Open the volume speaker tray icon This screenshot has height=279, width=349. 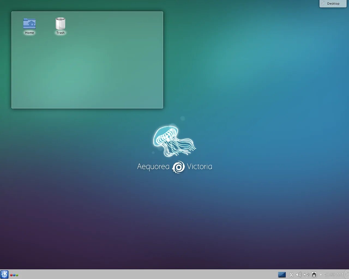[x=299, y=275]
